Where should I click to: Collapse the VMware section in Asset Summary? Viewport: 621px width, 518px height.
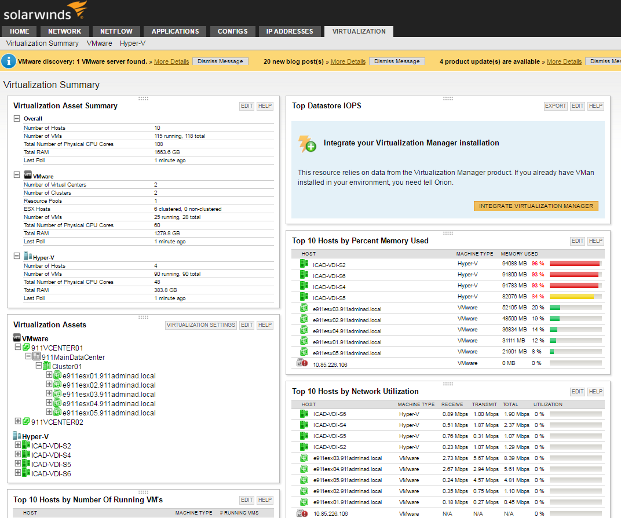tap(17, 174)
